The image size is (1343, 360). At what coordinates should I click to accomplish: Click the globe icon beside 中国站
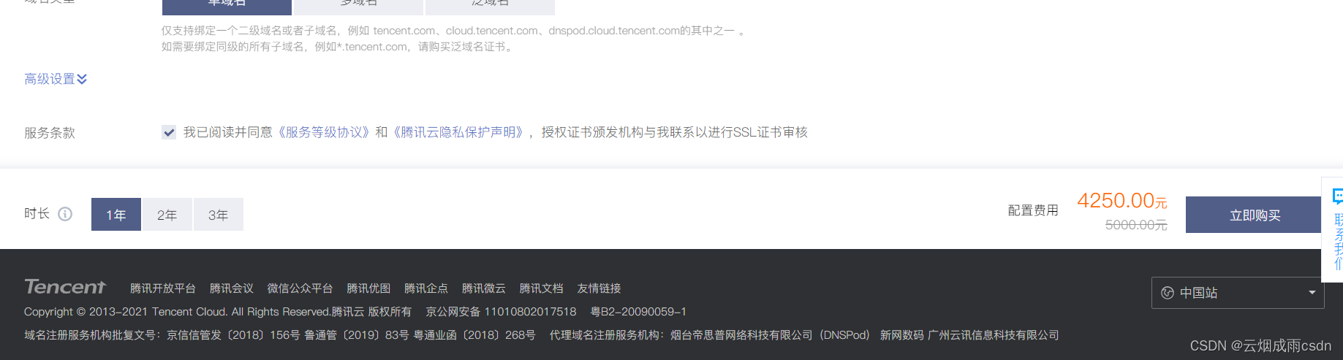(1168, 293)
